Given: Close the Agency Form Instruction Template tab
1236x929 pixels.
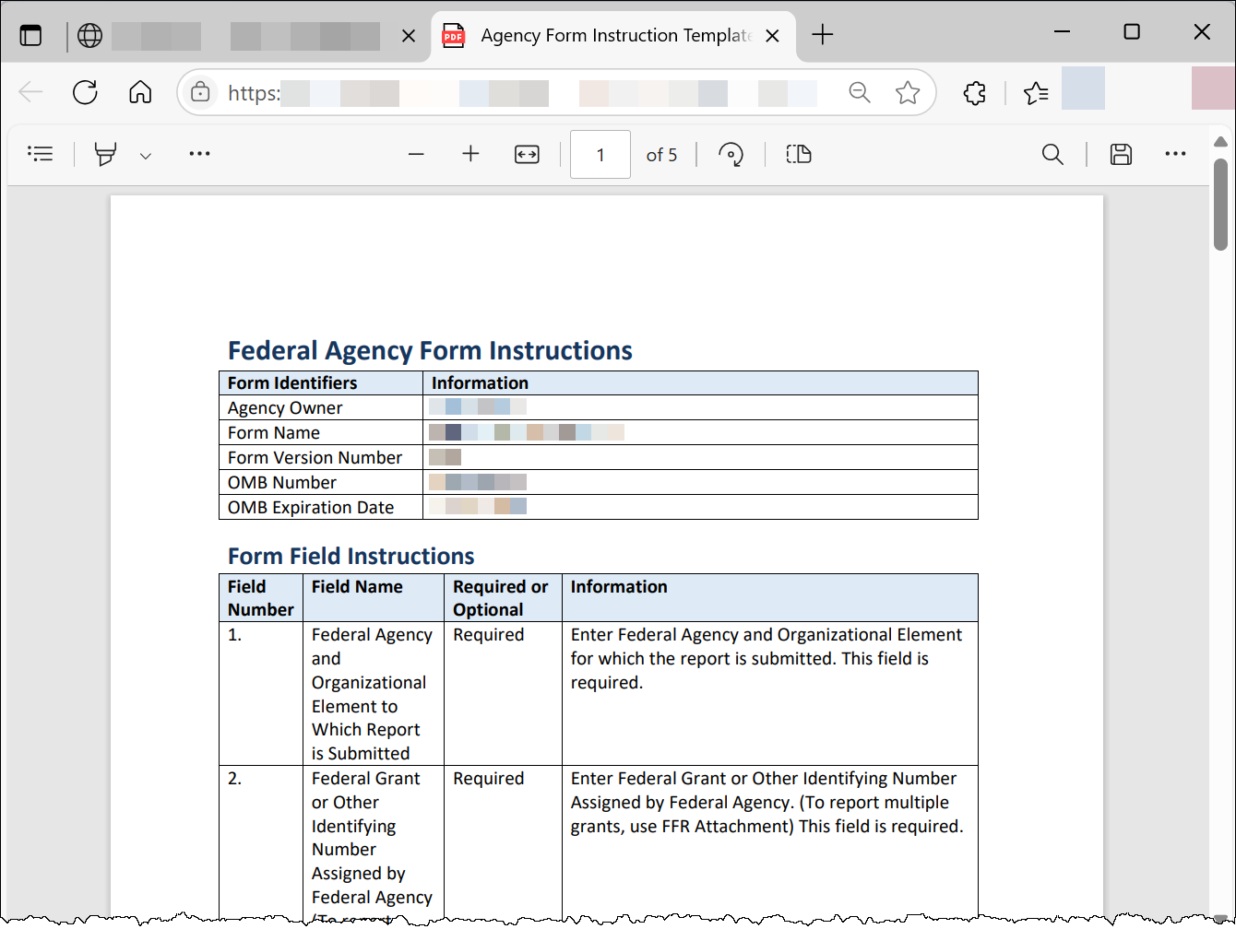Looking at the screenshot, I should point(773,36).
